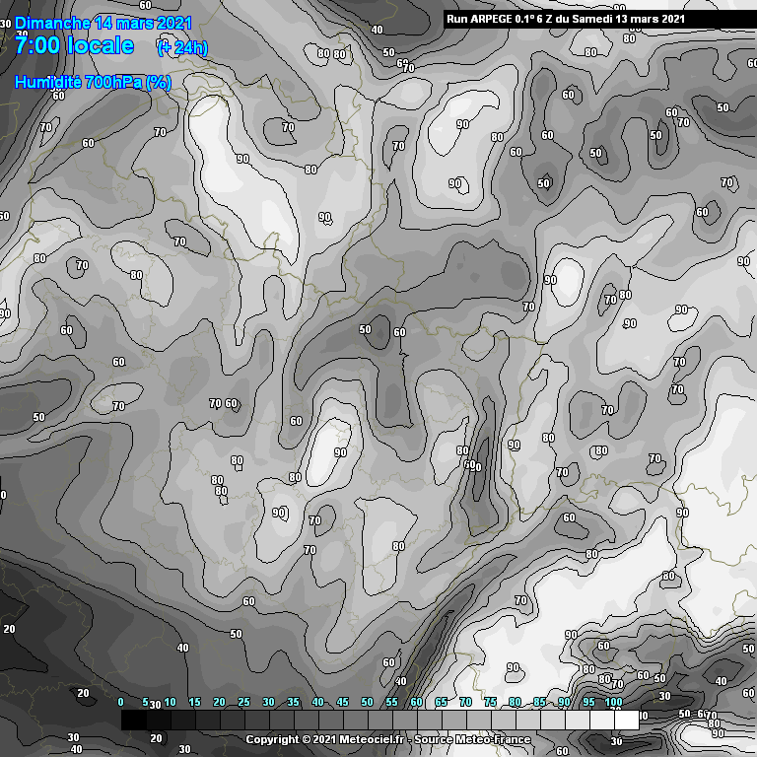Click the '7:00 locale' time label

(x=75, y=45)
